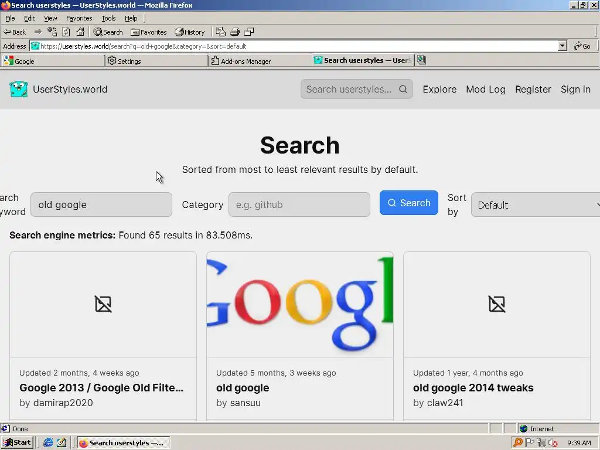Click the Category input field
600x450 pixels.
point(299,204)
